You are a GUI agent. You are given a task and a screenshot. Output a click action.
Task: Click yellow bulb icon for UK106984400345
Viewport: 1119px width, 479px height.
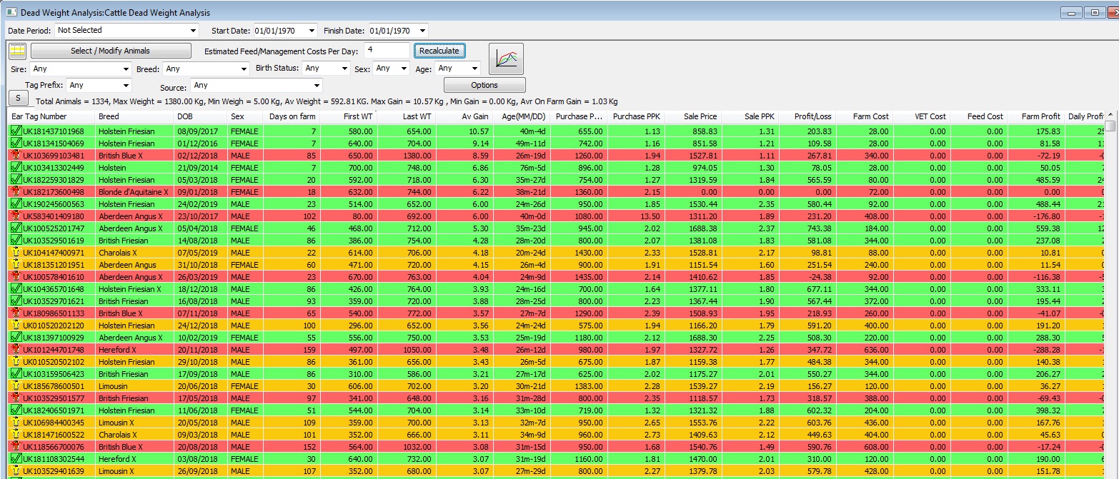16,423
